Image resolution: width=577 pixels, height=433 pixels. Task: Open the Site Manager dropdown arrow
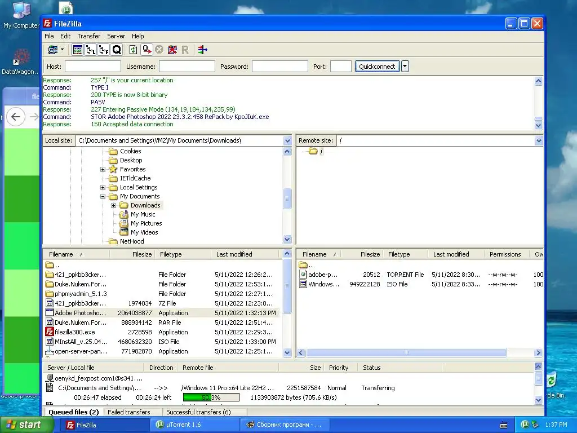pyautogui.click(x=62, y=50)
